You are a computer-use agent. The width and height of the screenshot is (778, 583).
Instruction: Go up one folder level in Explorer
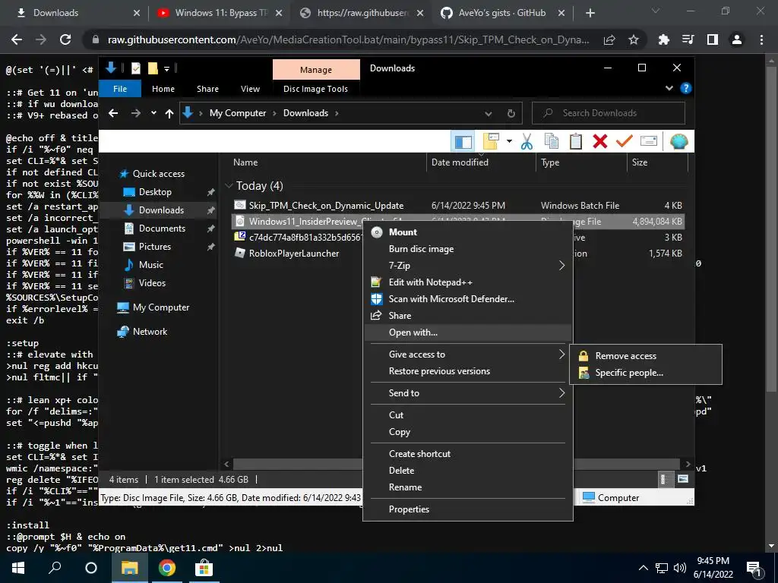point(169,114)
